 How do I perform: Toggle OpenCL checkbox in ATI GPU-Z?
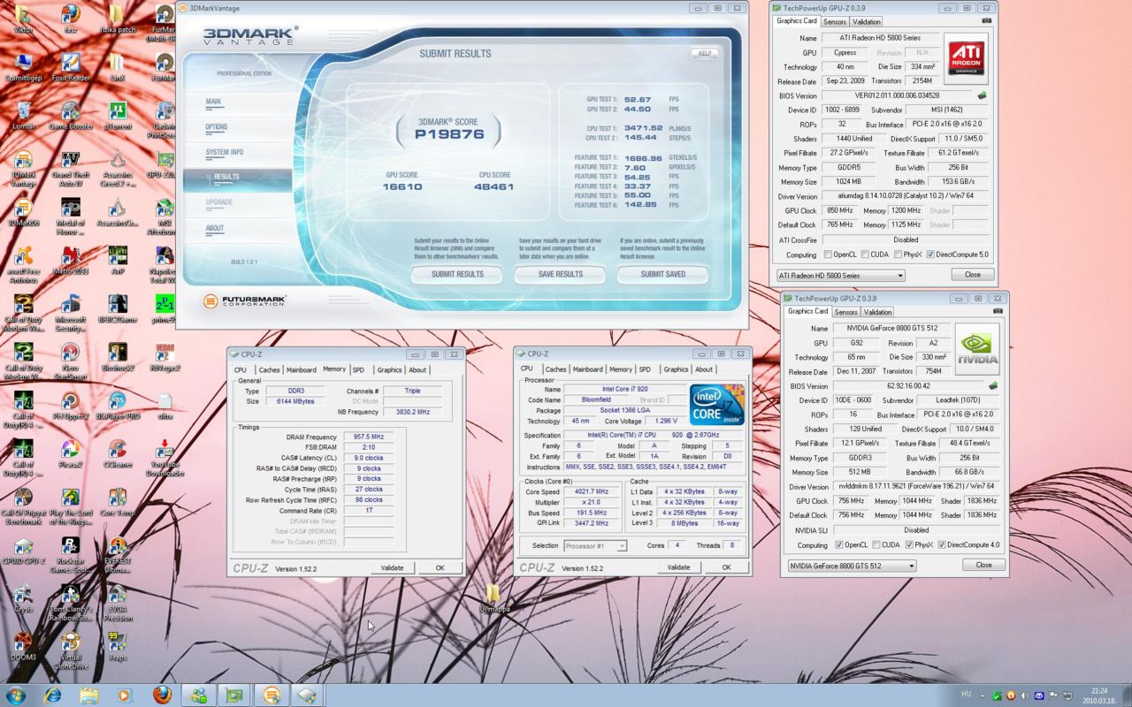pyautogui.click(x=828, y=255)
